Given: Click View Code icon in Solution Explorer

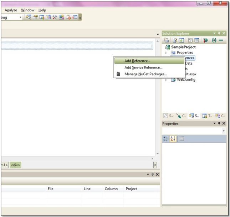Looking at the screenshot, I should [x=190, y=40].
